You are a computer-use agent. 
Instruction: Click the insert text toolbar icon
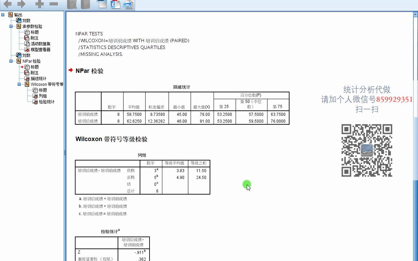128,4
